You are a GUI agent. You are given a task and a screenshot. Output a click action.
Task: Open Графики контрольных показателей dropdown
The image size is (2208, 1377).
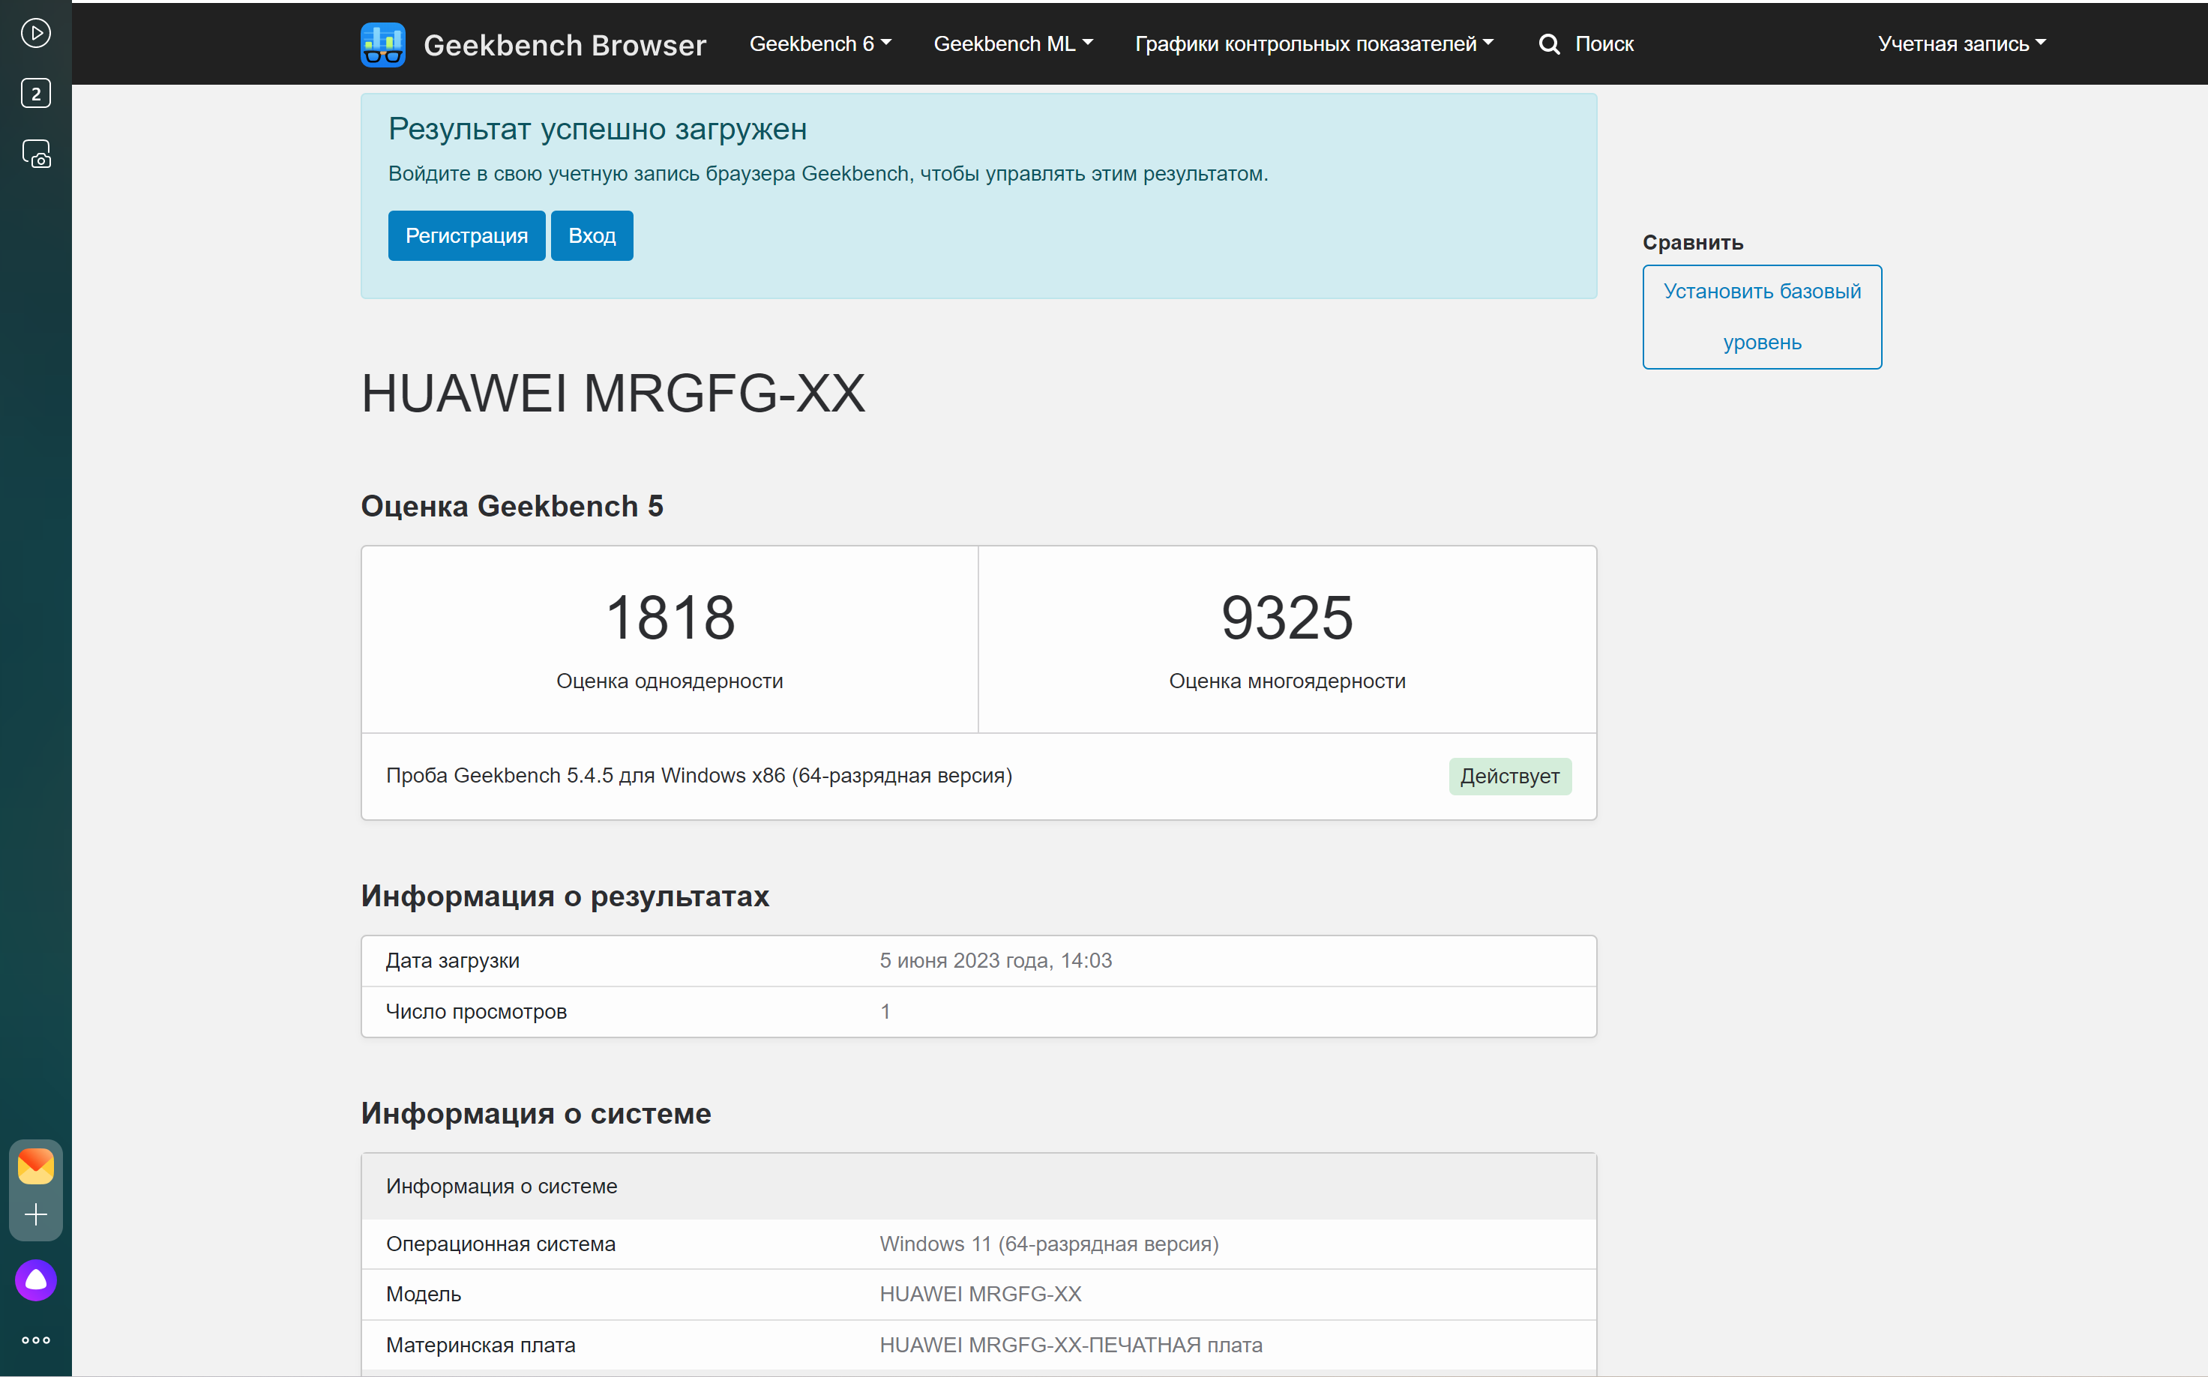tap(1314, 43)
